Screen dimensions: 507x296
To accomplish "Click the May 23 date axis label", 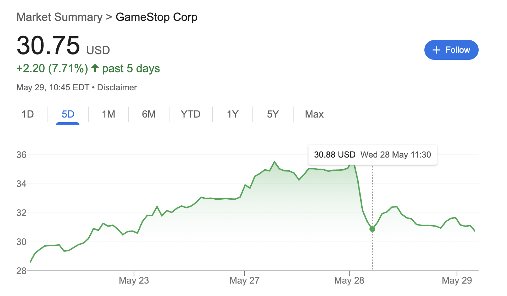I will pos(134,281).
